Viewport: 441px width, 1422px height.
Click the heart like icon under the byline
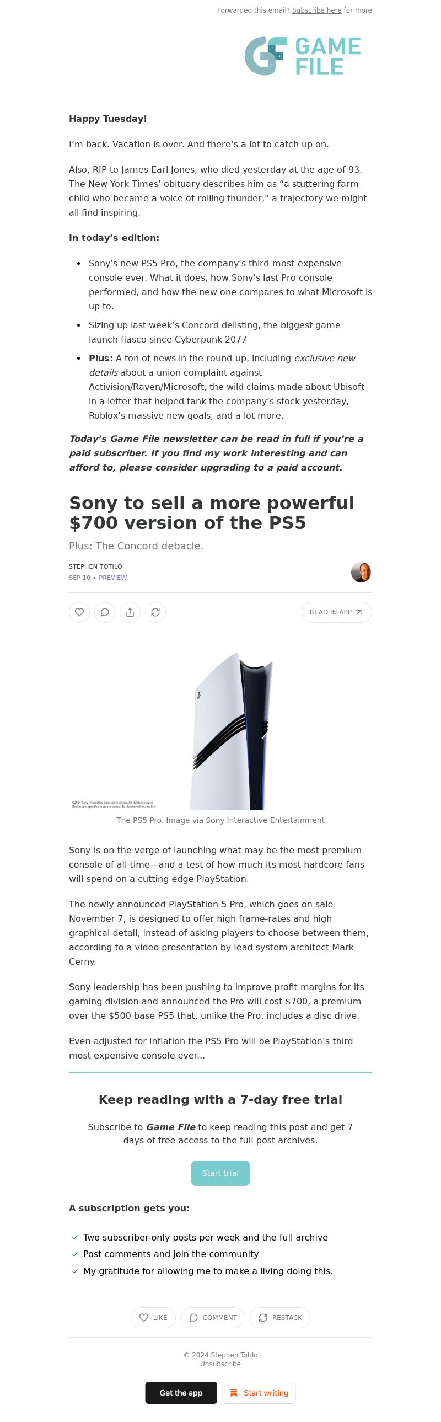[x=79, y=612]
